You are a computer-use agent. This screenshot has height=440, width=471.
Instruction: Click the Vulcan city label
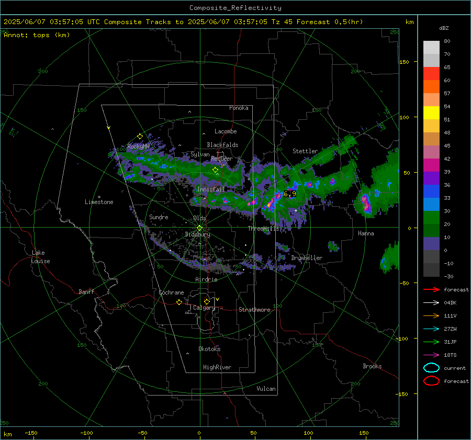[x=266, y=389]
